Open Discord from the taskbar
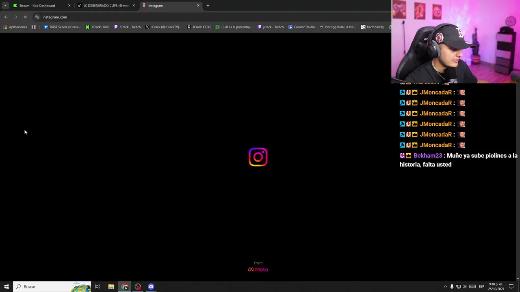Image resolution: width=520 pixels, height=292 pixels. pos(151,287)
